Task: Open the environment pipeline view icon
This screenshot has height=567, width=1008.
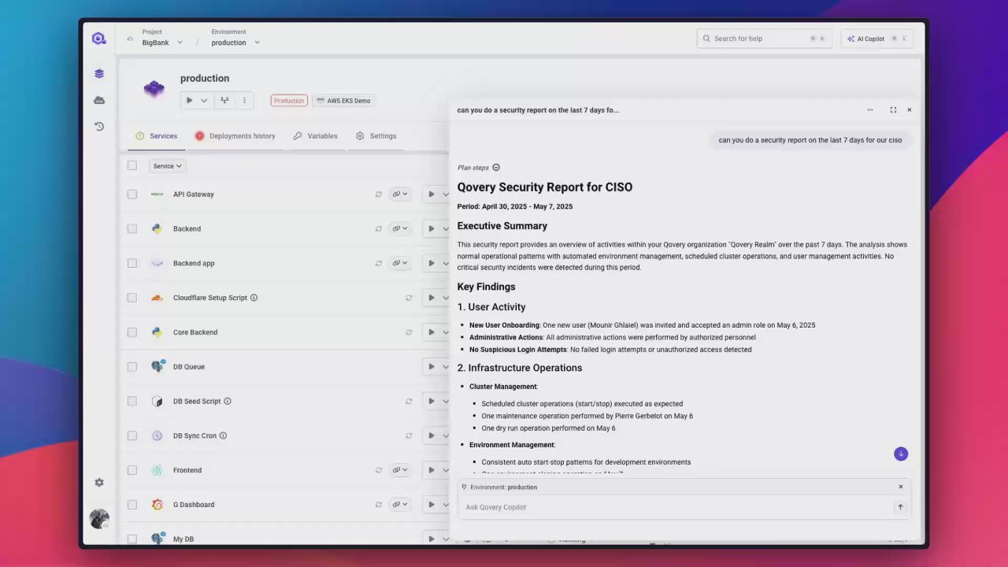Action: point(224,100)
